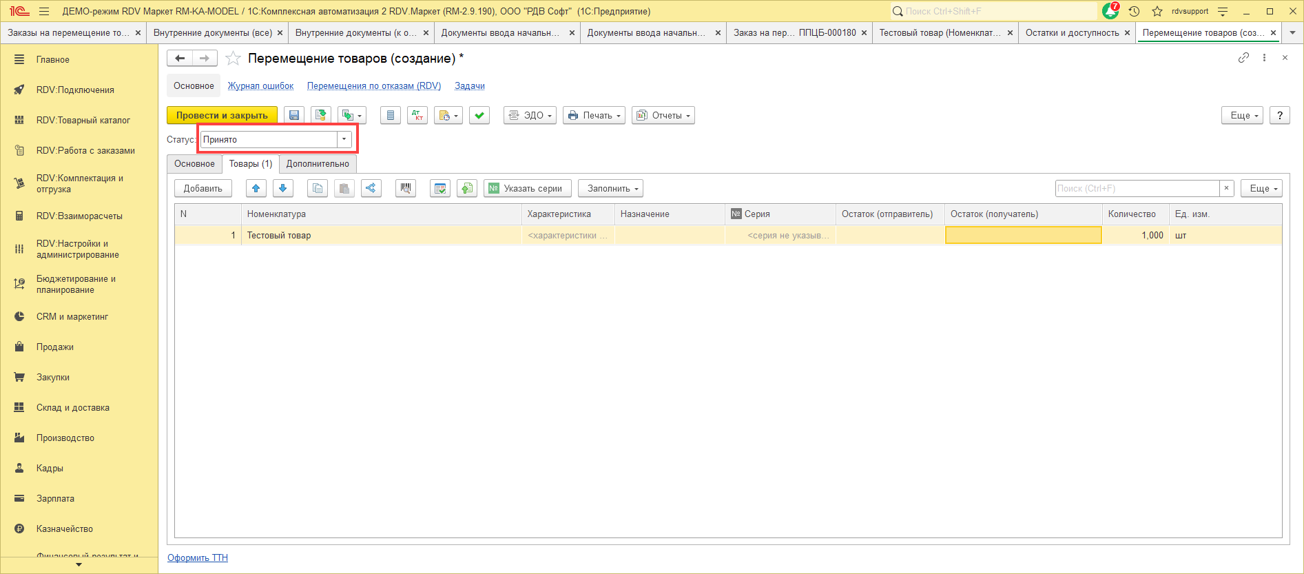This screenshot has height=574, width=1304.
Task: Open Журнал ошибок link
Action: 260,85
